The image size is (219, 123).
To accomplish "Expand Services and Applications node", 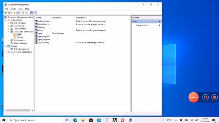I will coord(5,52).
